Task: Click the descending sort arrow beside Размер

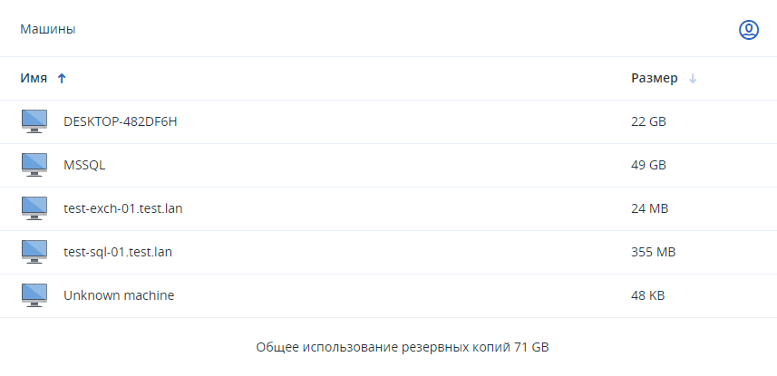Action: point(693,79)
